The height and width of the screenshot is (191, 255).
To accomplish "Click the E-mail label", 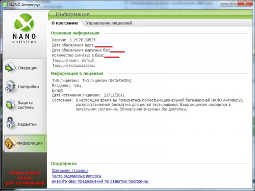I will tap(57, 90).
